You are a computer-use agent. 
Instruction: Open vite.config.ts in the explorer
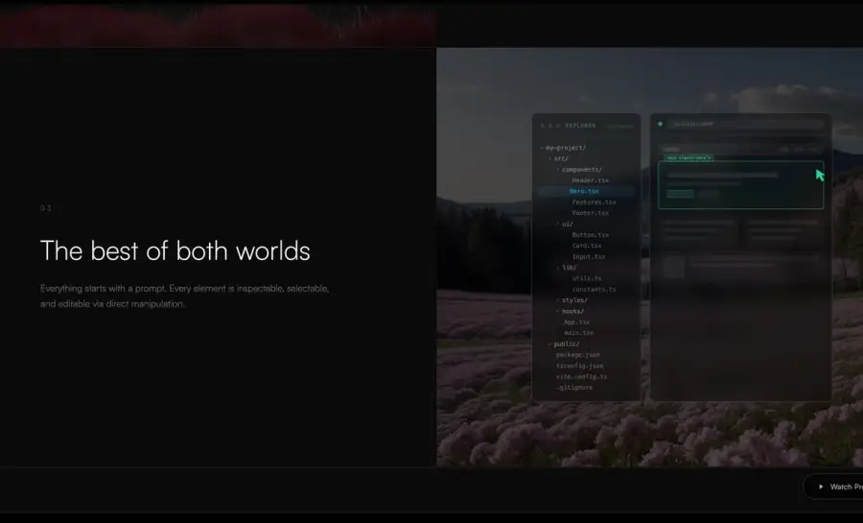581,376
